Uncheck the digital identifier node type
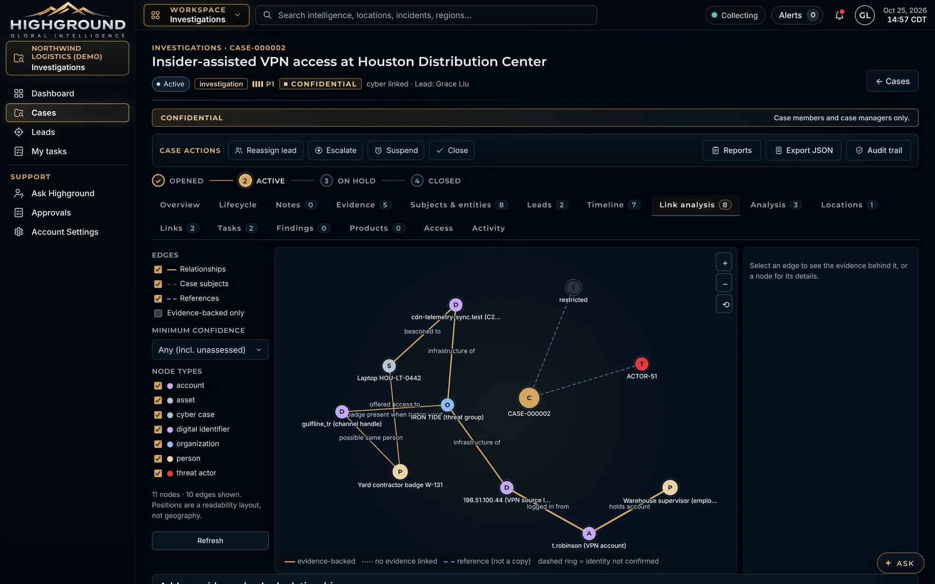Viewport: 935px width, 584px height. coord(158,429)
